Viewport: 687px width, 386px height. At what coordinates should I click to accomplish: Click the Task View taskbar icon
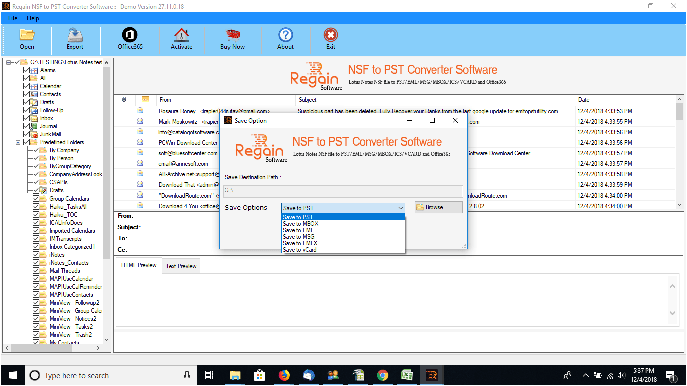tap(209, 375)
